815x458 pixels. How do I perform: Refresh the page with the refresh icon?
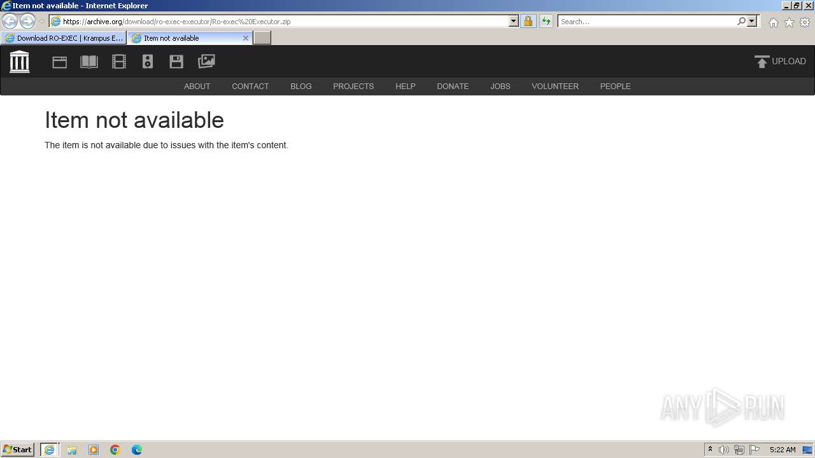(546, 21)
